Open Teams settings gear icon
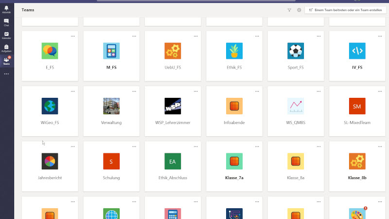 pyautogui.click(x=299, y=10)
